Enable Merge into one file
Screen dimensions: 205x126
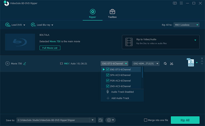146,120
